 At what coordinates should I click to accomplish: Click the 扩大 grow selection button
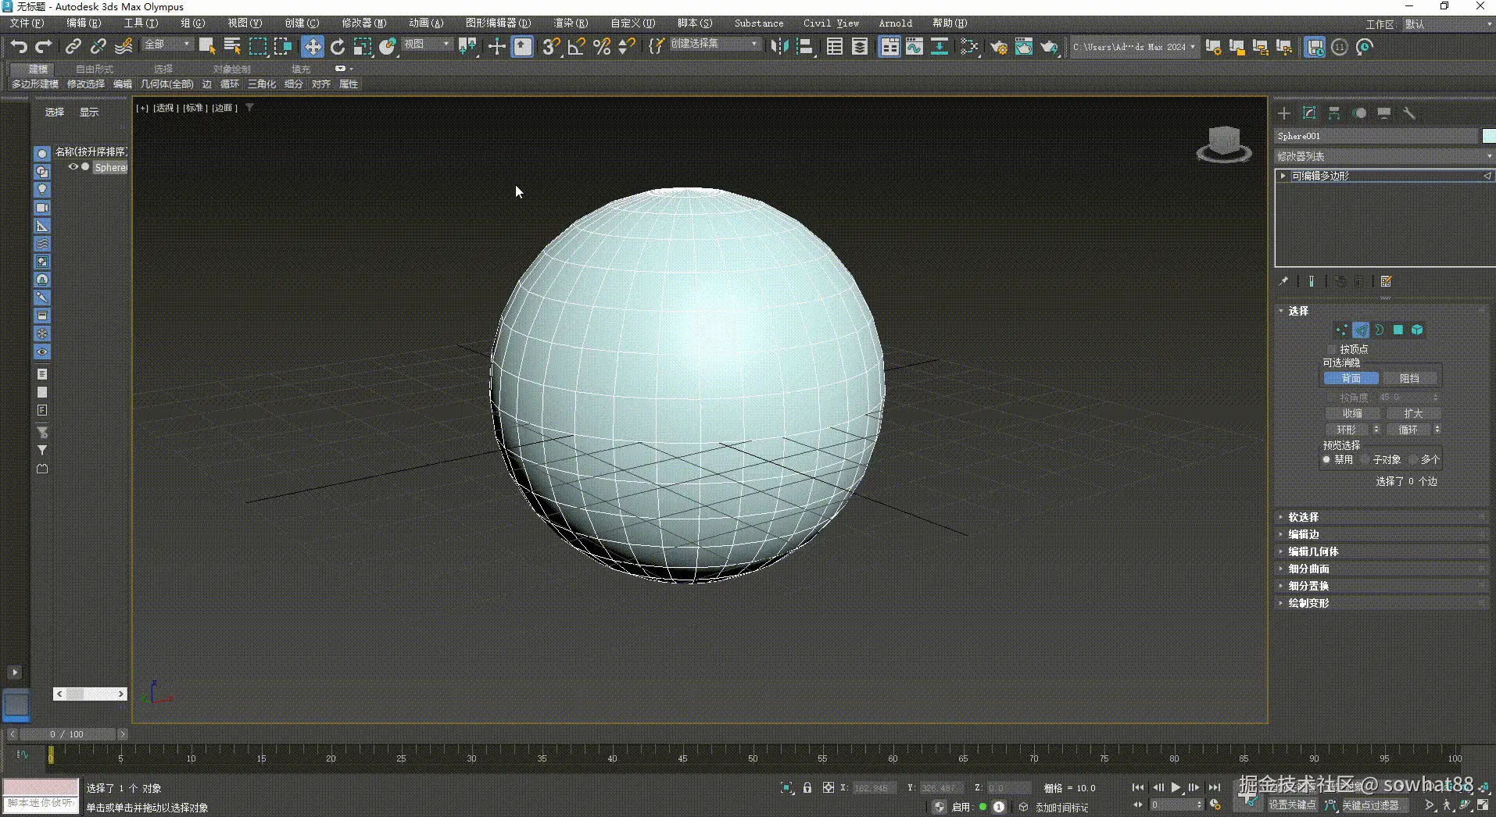click(x=1413, y=413)
